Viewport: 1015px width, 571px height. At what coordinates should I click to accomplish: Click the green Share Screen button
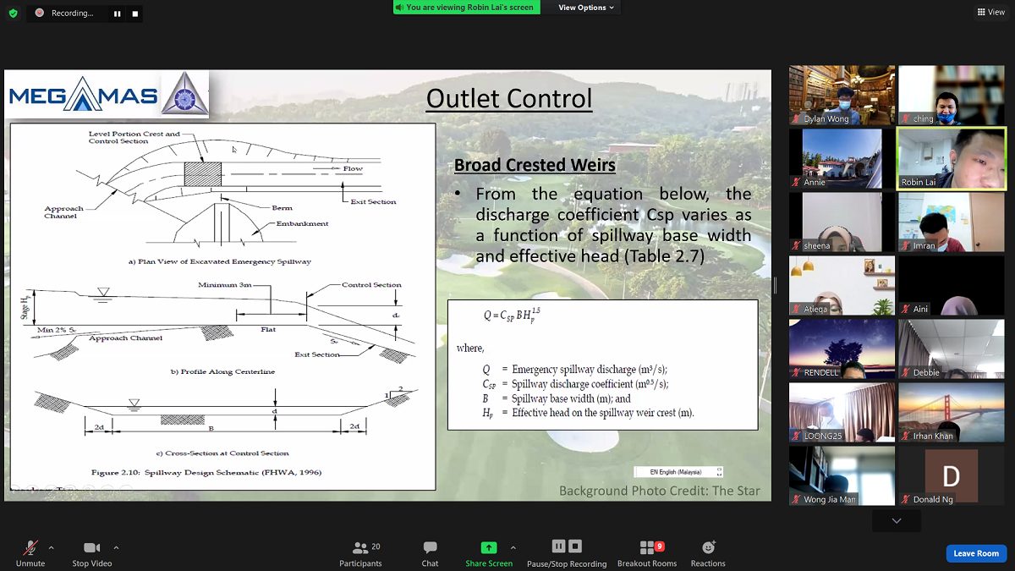[489, 553]
